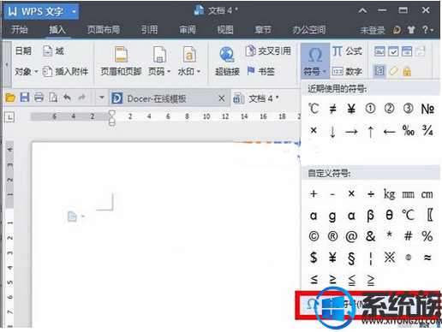Image resolution: width=442 pixels, height=332 pixels.
Task: Click the eraser reset form icon
Action: [393, 71]
